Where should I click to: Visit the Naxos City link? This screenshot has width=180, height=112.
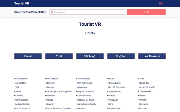click(144, 83)
